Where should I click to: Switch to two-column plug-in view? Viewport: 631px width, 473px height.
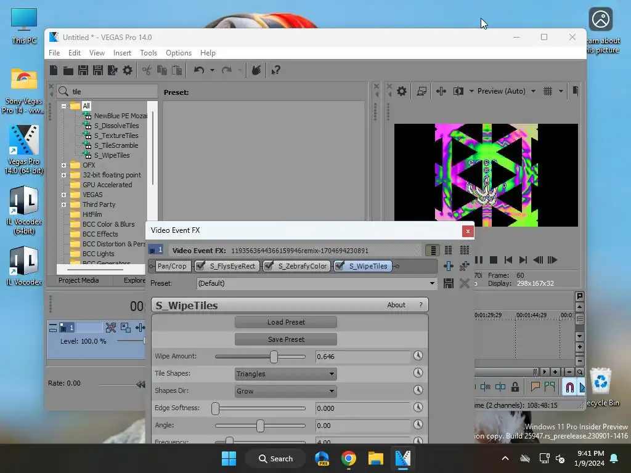pyautogui.click(x=449, y=250)
